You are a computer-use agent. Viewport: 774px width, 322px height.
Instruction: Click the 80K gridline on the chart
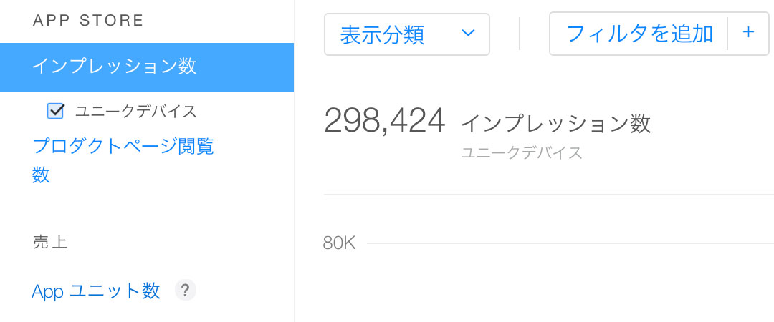566,244
